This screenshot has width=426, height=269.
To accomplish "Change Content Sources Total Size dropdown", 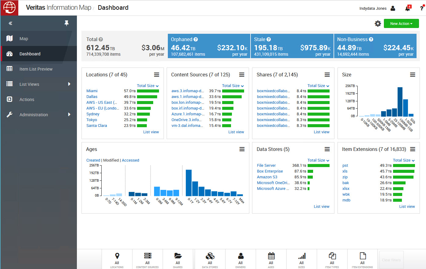I will click(233, 86).
